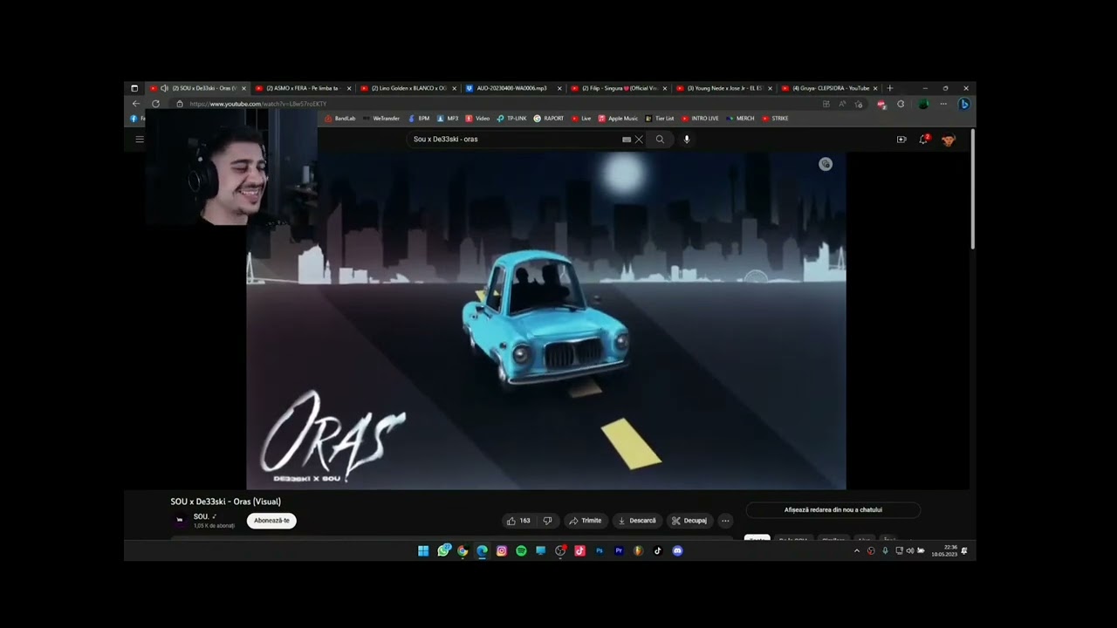This screenshot has height=628, width=1117.
Task: Open Photoshop from the taskbar
Action: point(600,550)
